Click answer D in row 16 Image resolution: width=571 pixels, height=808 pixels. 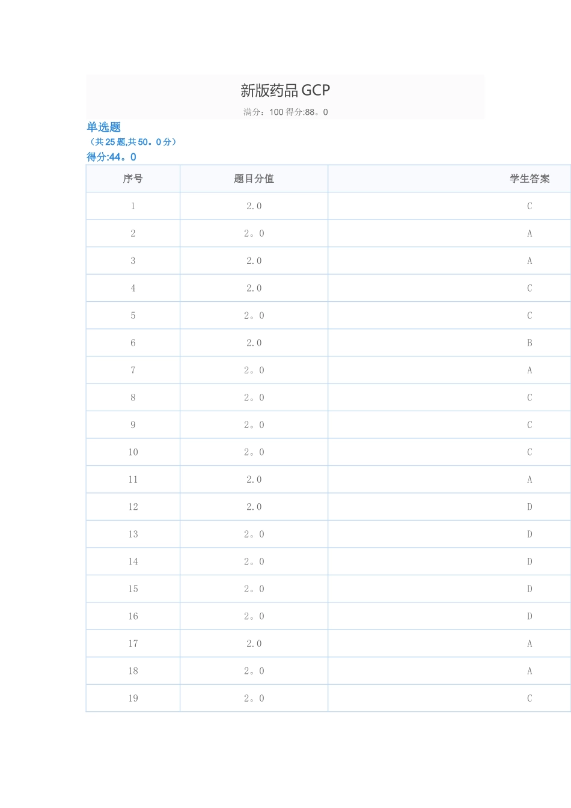click(x=530, y=616)
